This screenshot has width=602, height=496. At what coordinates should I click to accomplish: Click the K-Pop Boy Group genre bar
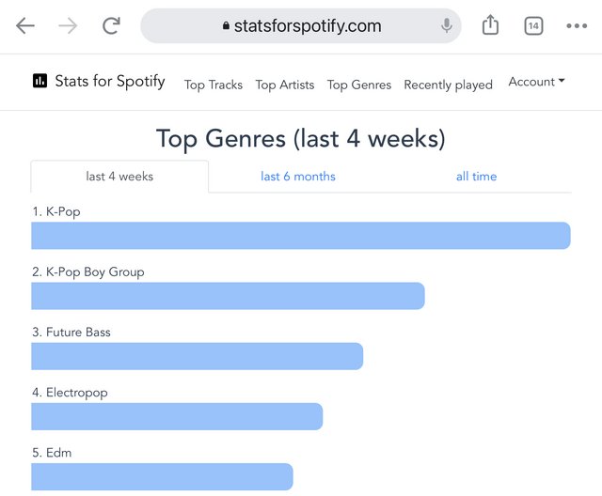click(x=228, y=296)
